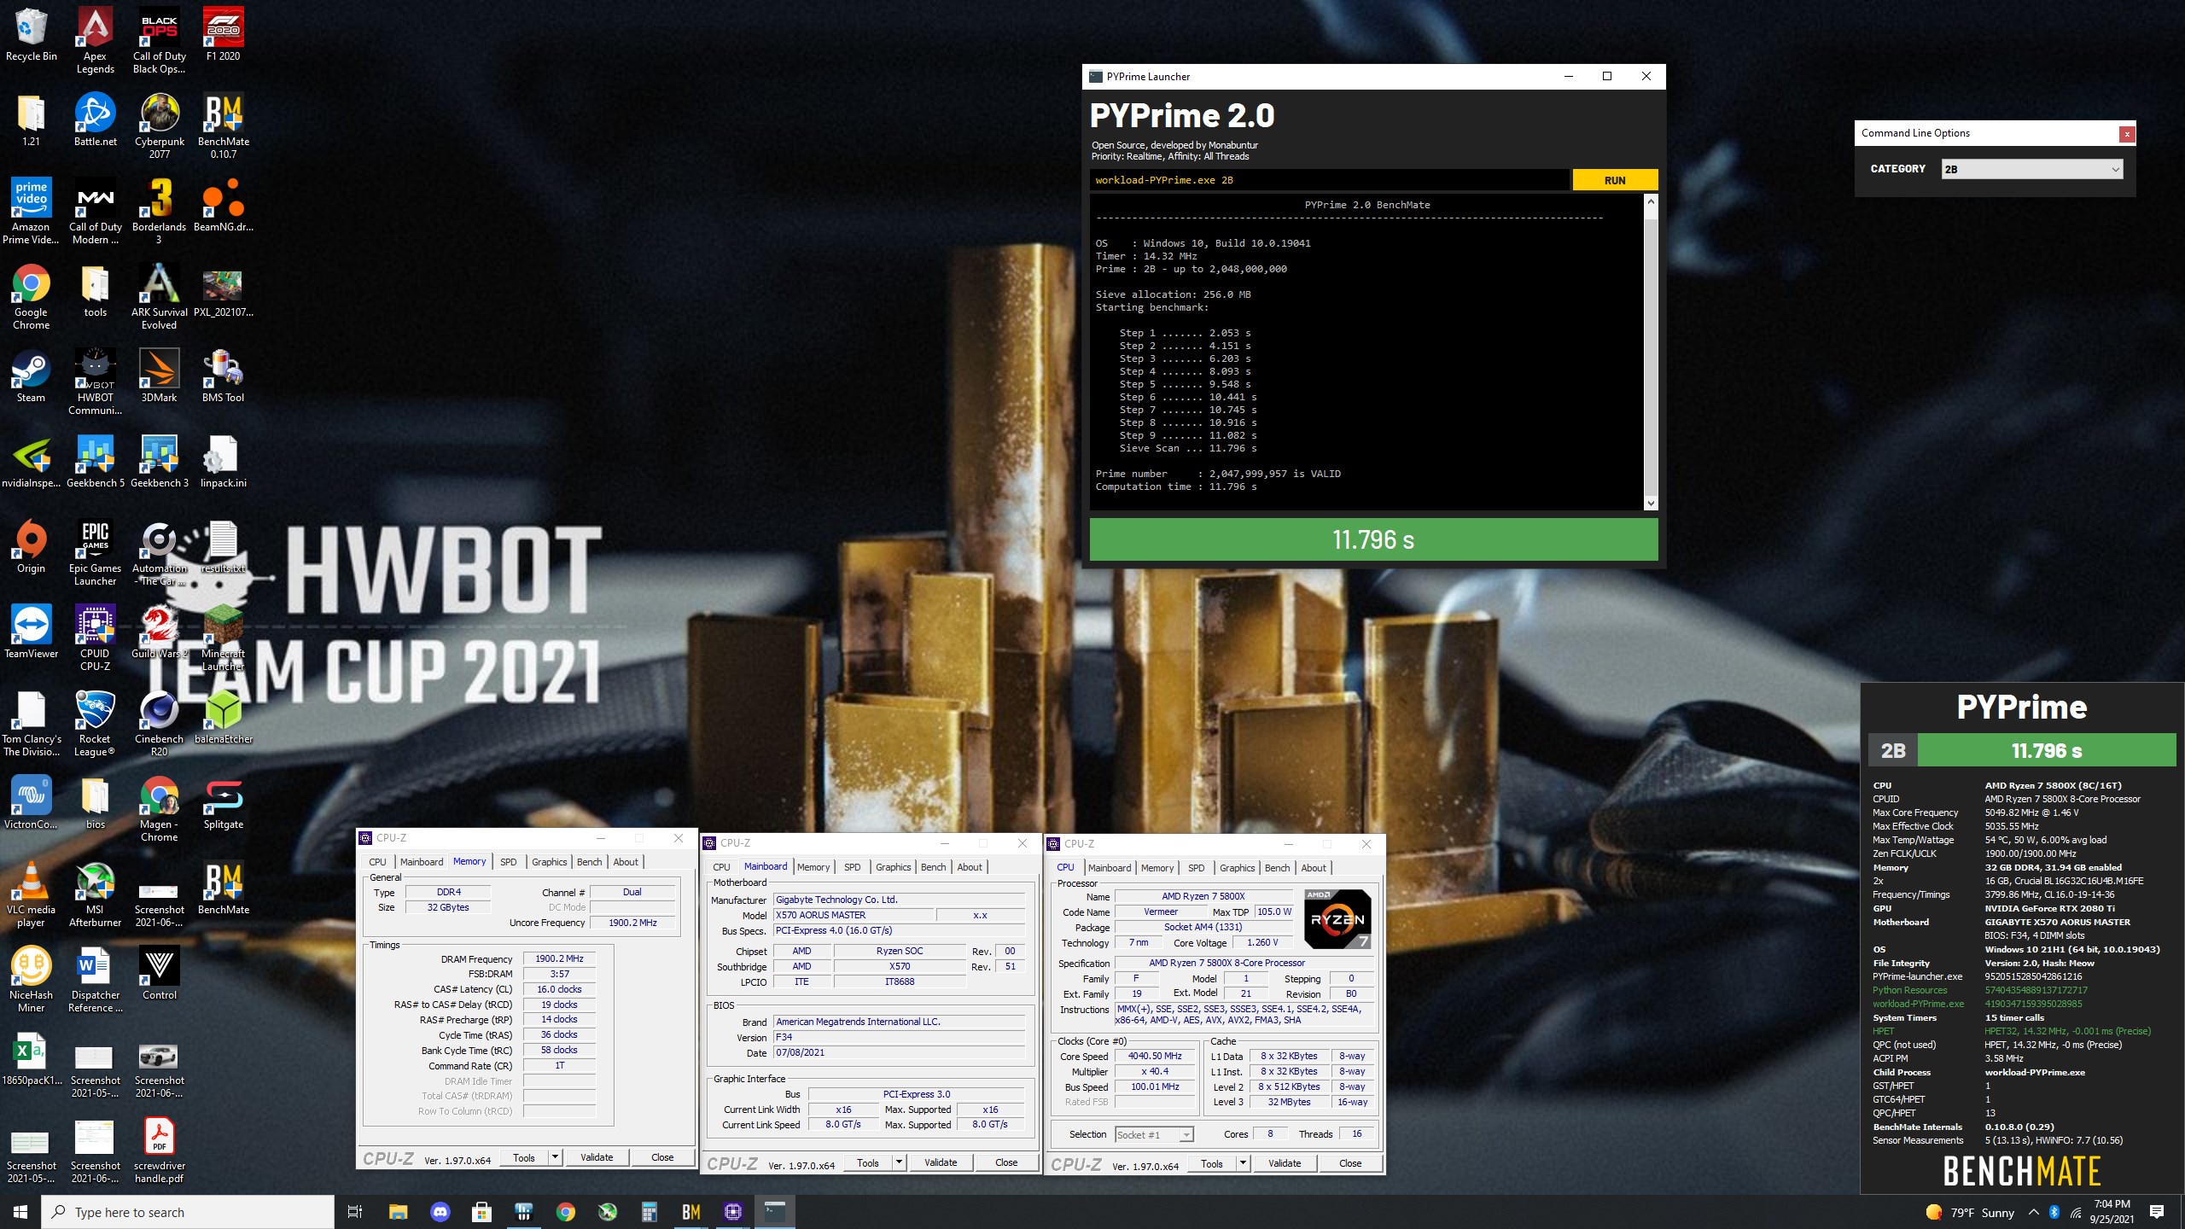Click the green 11.796 s result bar
The width and height of the screenshot is (2185, 1229).
coord(1373,539)
